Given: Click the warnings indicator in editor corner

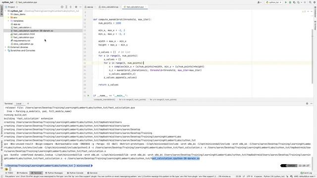Looking at the screenshot, I should [x=304, y=11].
